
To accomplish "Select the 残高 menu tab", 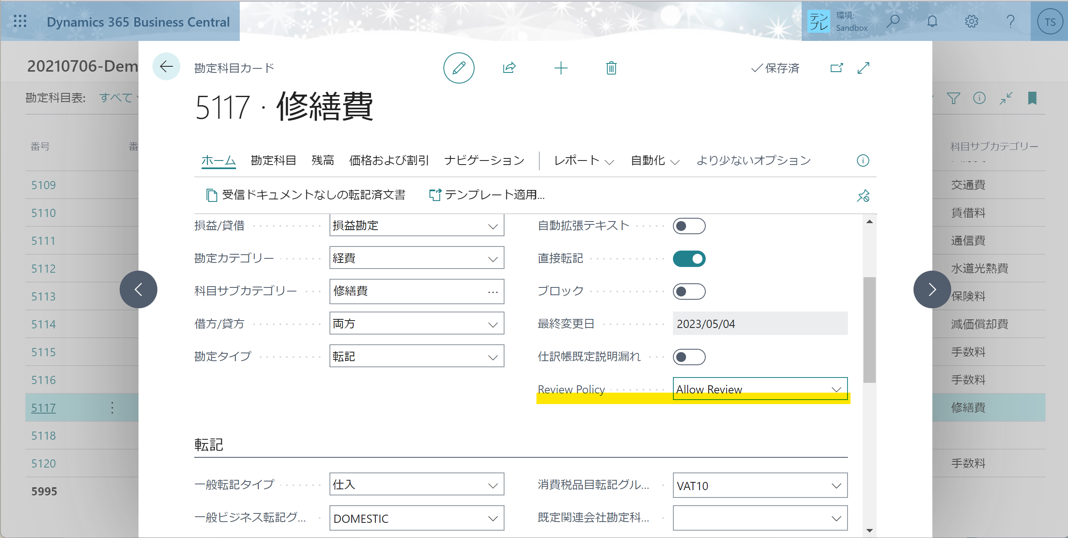I will pos(323,160).
